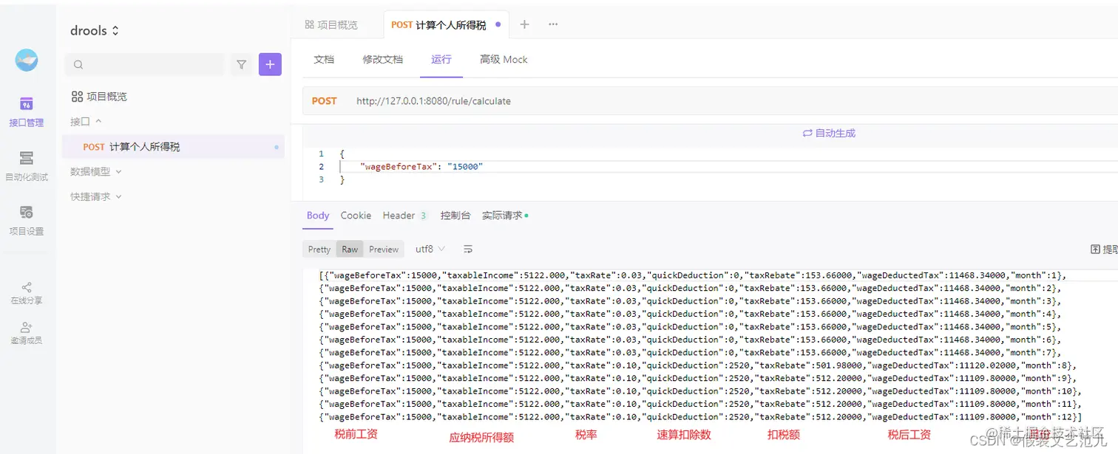Open 项目设置 in the sidebar
This screenshot has width=1118, height=454.
point(27,221)
